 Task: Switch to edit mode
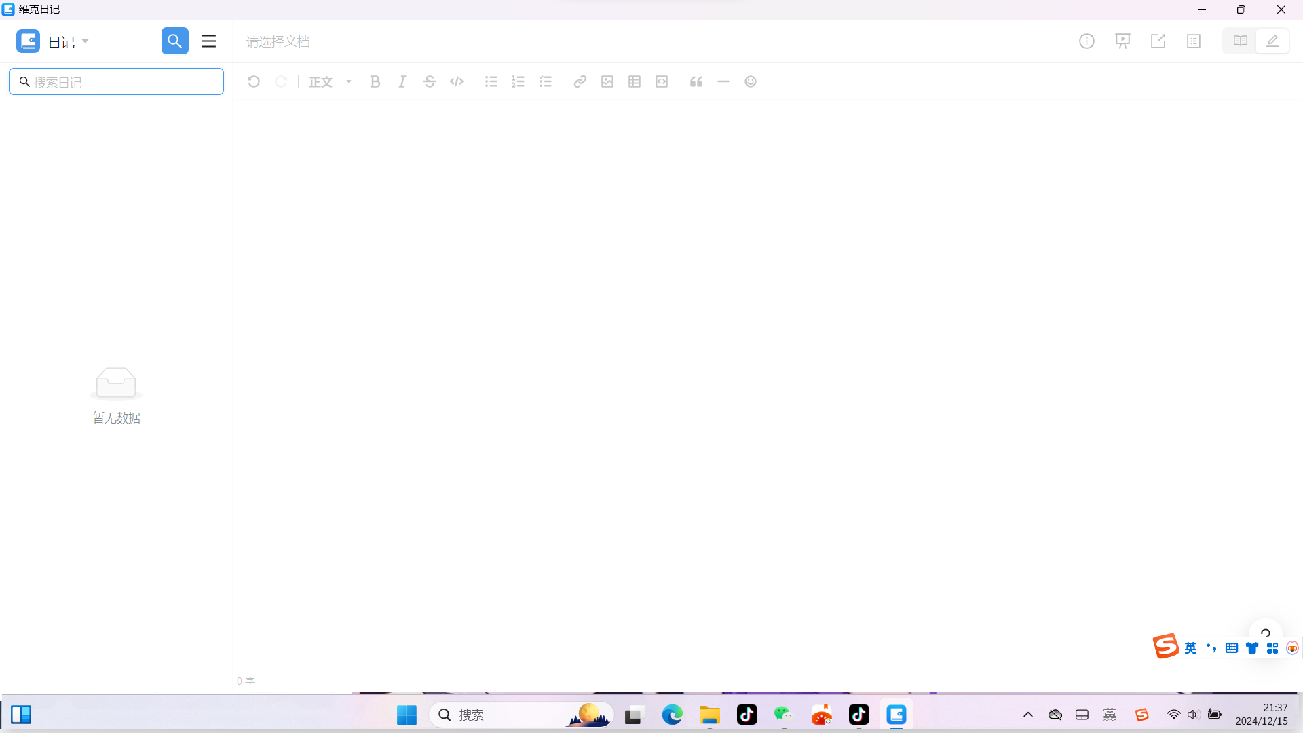tap(1272, 41)
